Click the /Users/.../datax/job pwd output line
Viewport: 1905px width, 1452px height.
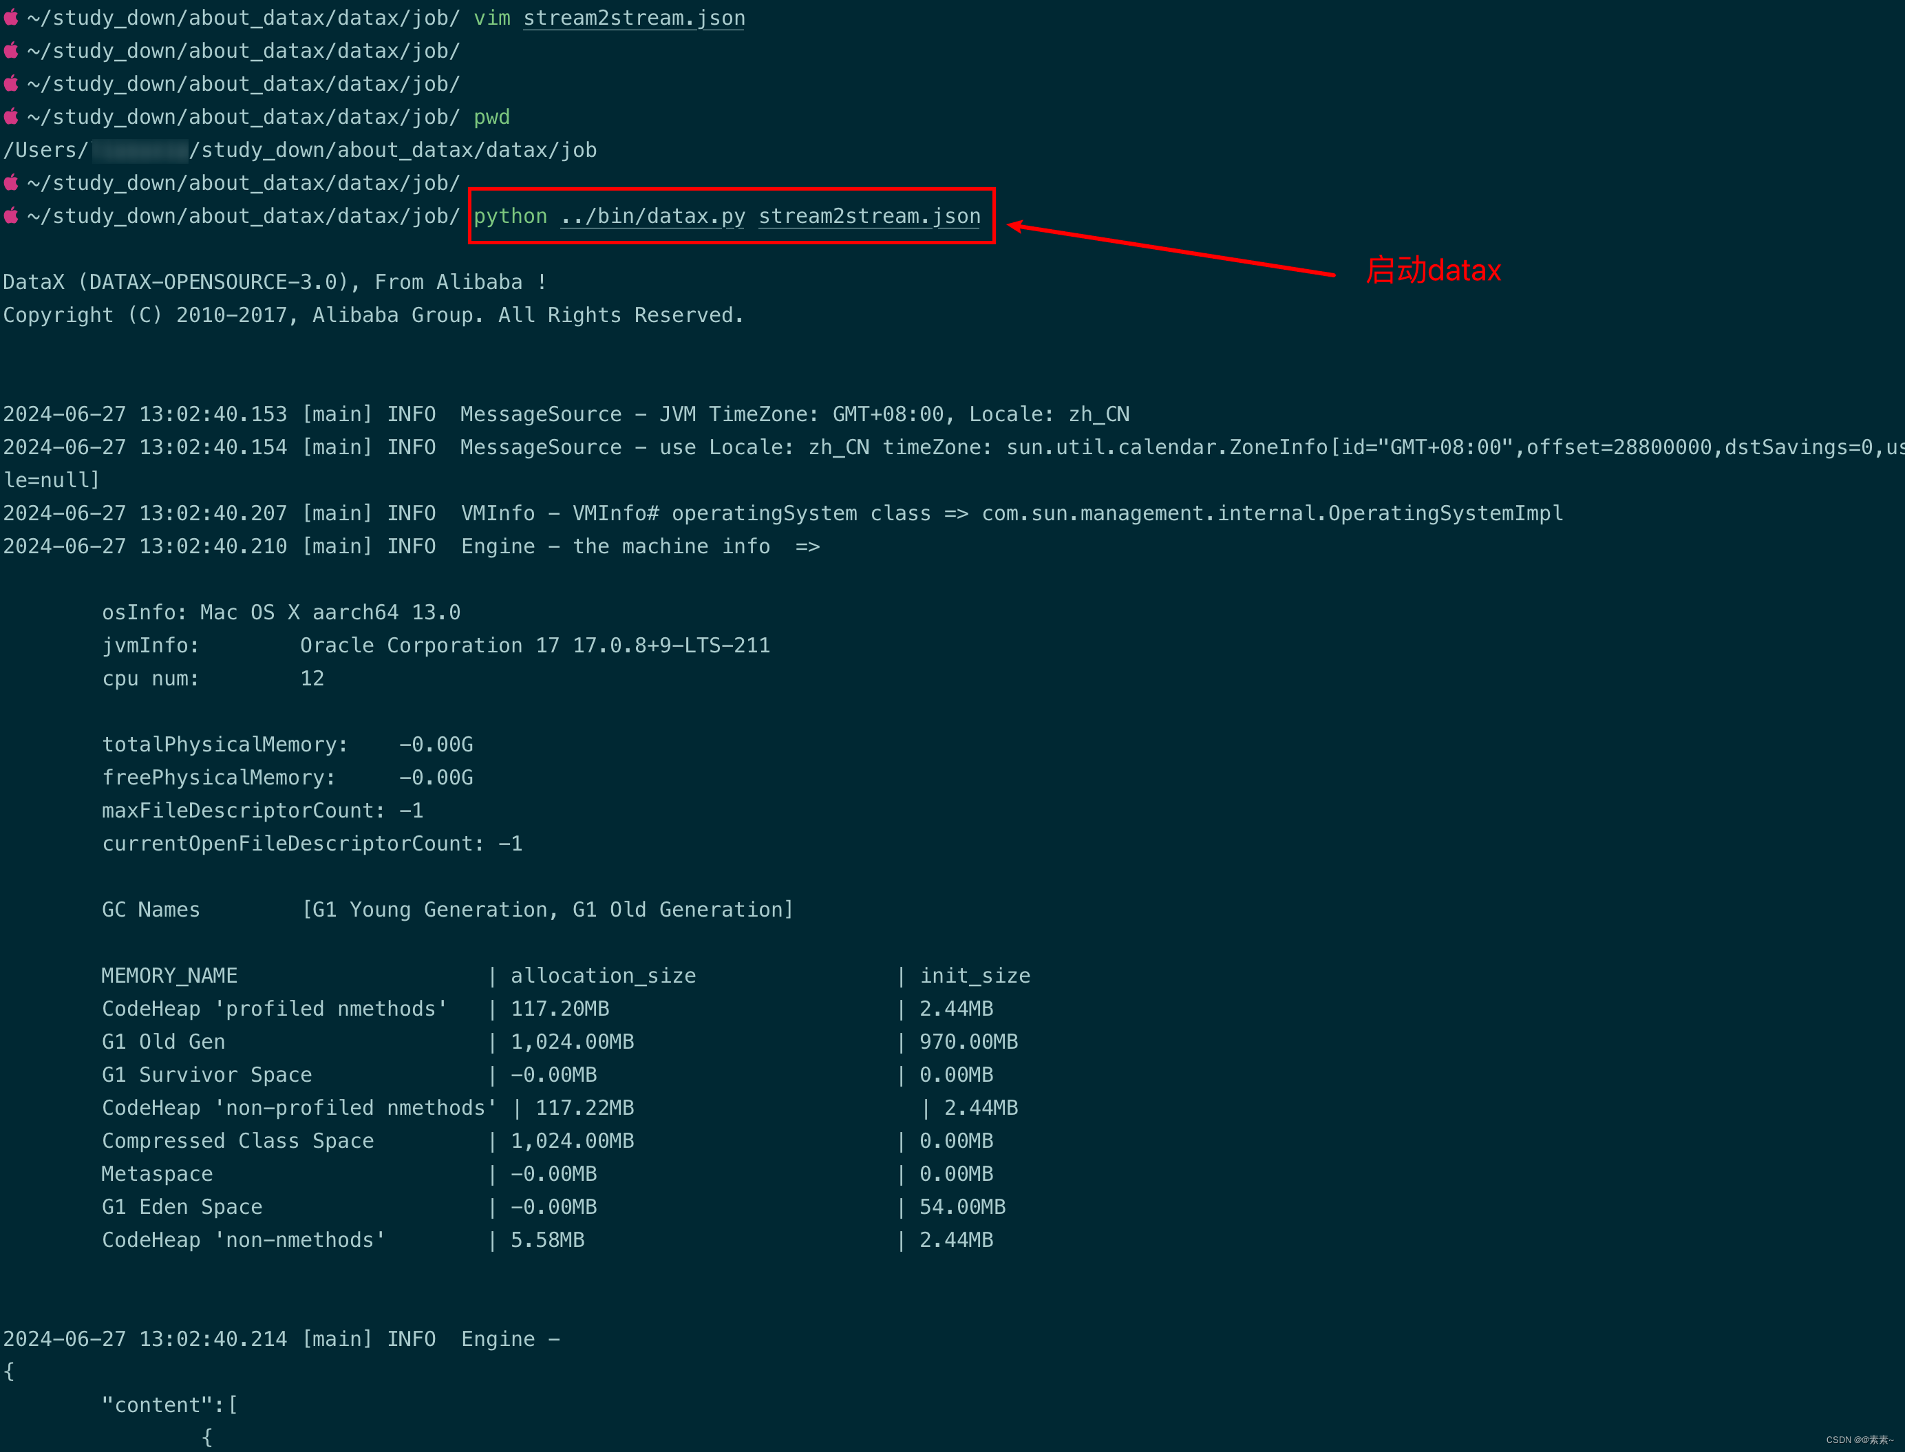point(300,151)
